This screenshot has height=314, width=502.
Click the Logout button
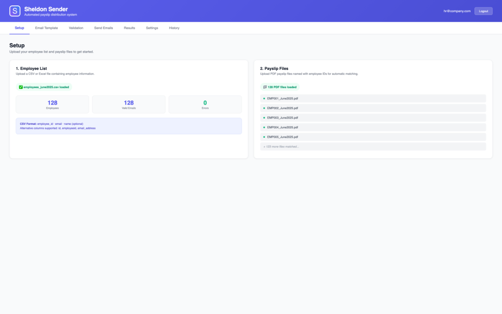483,11
